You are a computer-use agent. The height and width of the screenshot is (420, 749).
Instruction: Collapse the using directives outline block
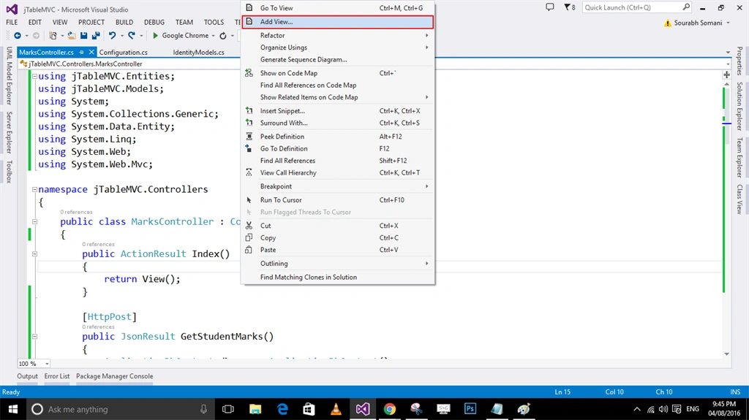coord(34,76)
